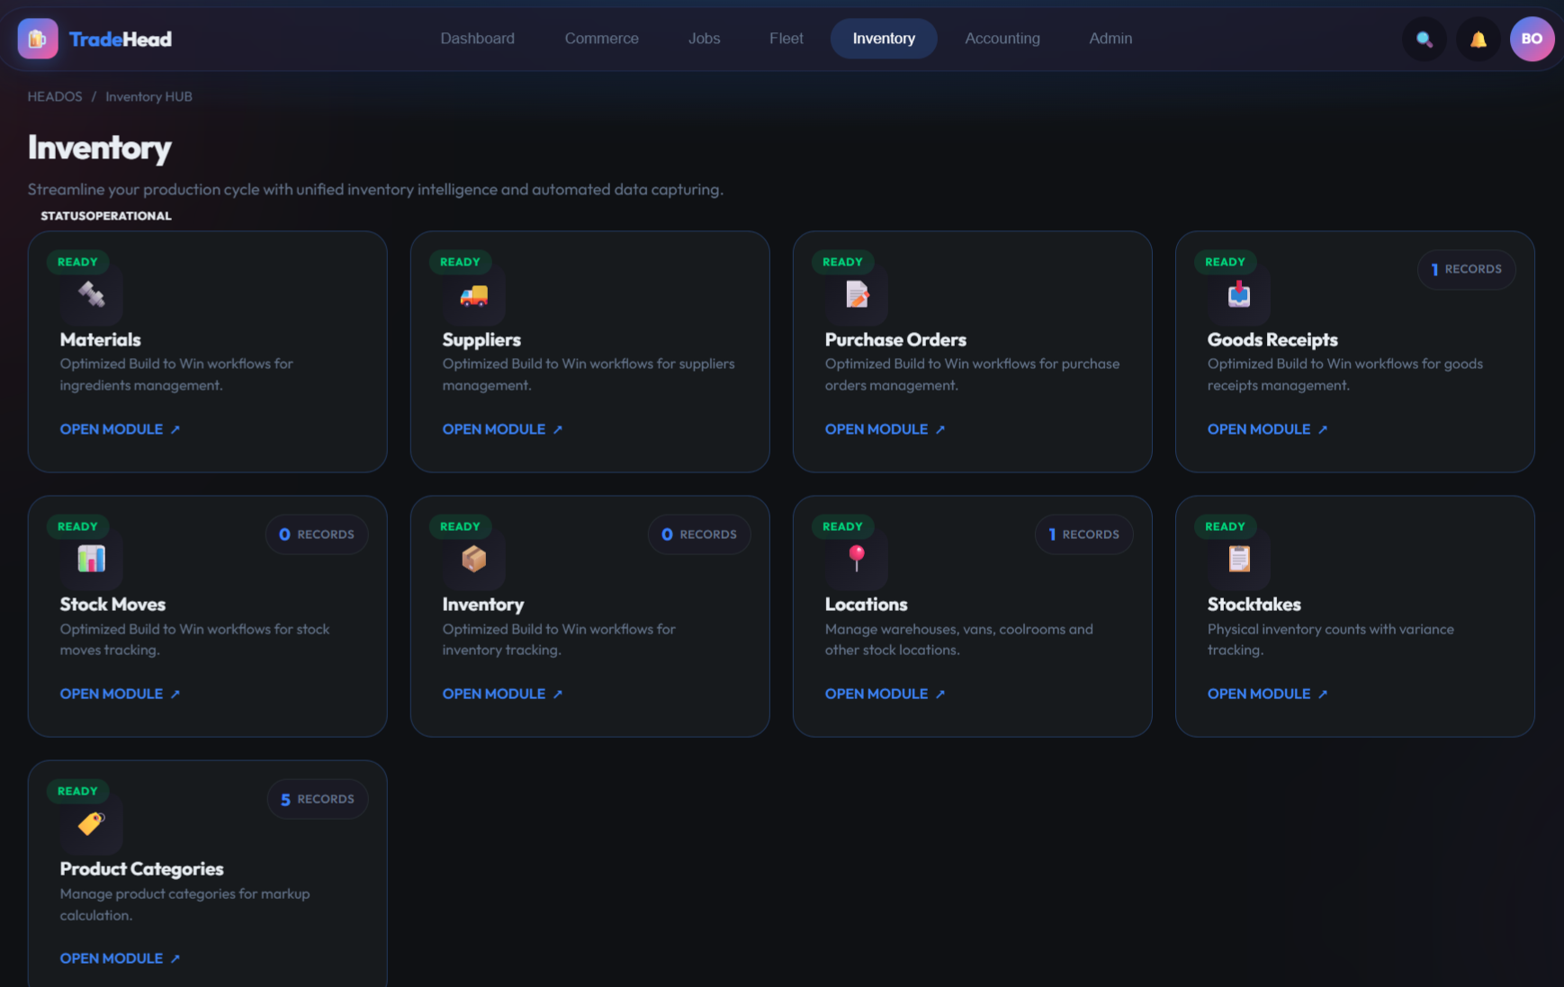The image size is (1564, 987).
Task: Click the Suppliers truck icon
Action: click(x=473, y=294)
